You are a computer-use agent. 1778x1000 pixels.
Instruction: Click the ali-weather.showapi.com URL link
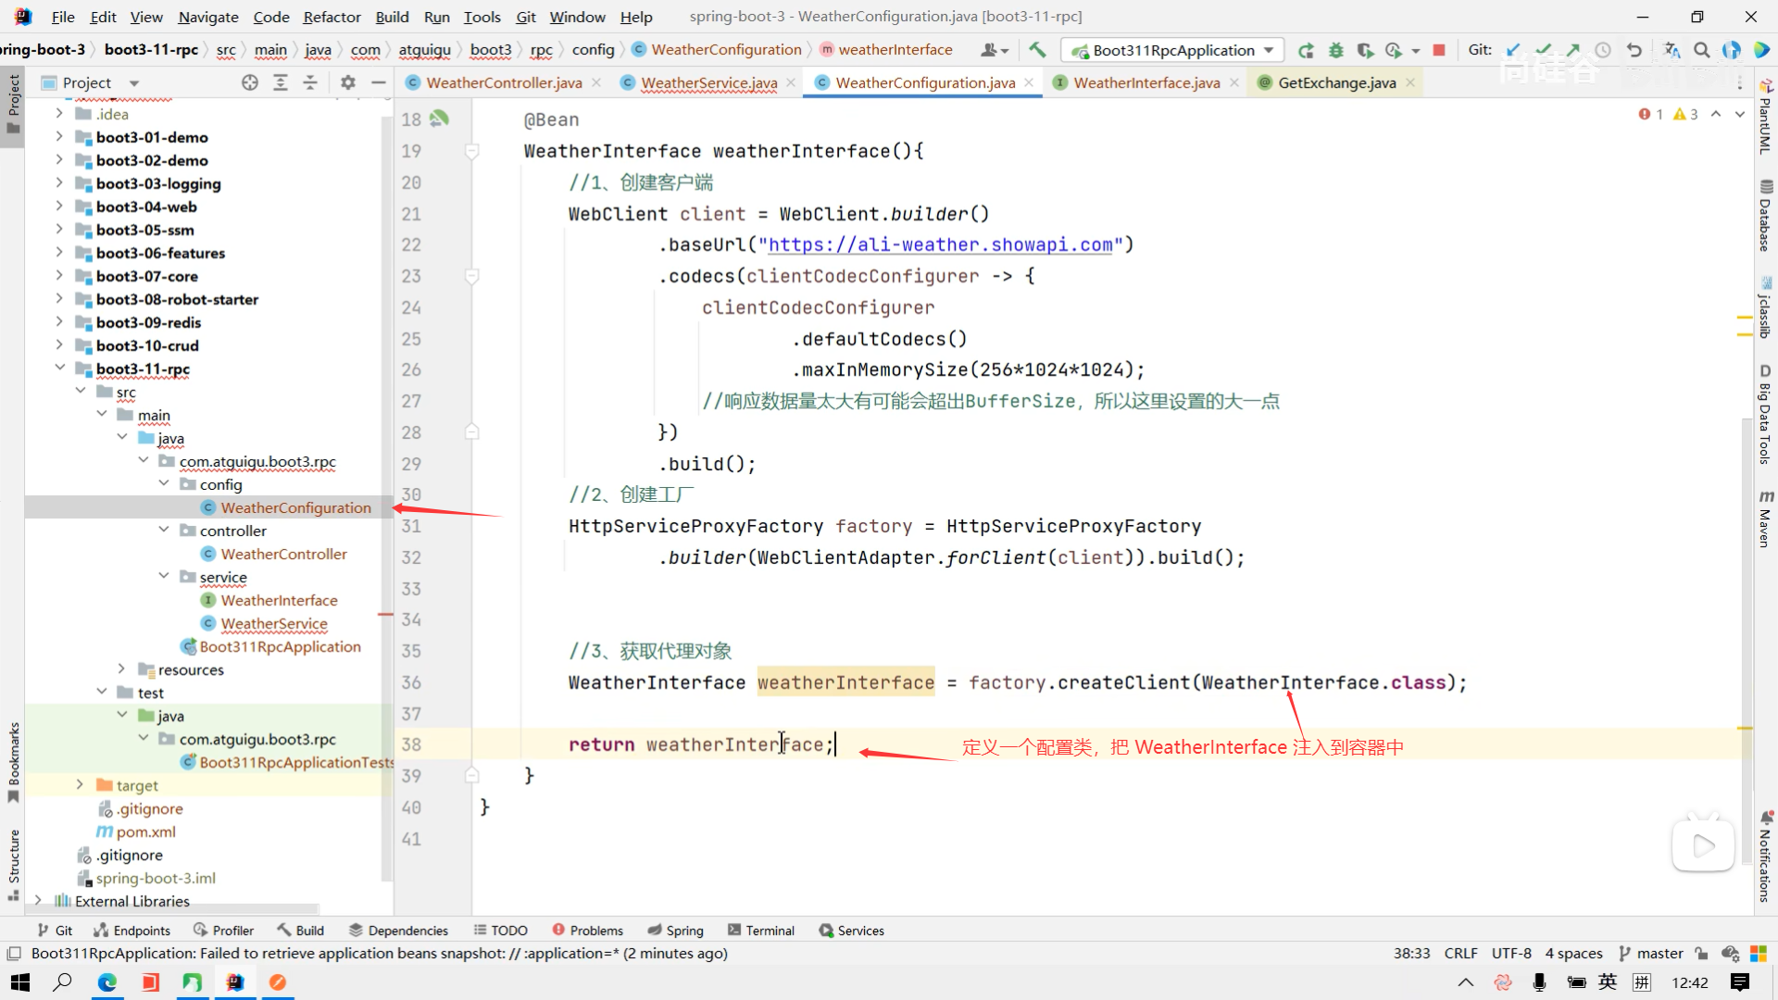coord(940,244)
